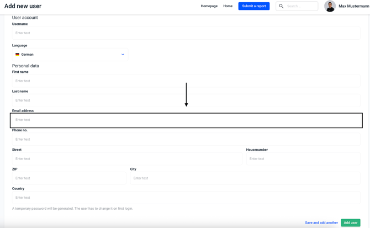
Task: Click the City input field
Action: [x=245, y=178]
